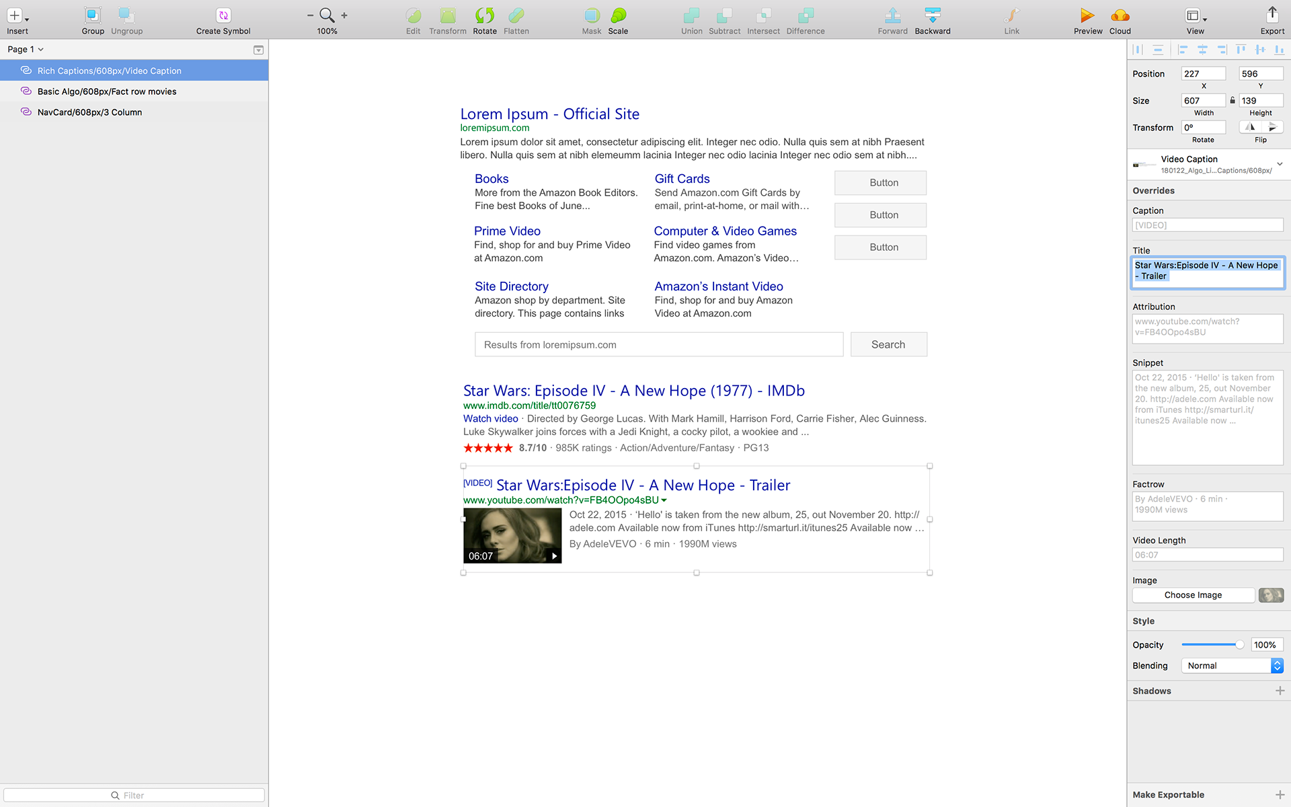
Task: Click the Position X field
Action: 1204,74
